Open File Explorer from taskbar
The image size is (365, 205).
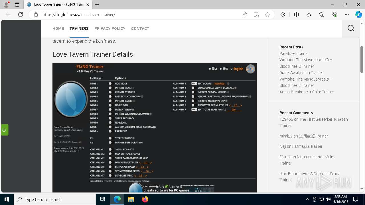tap(131, 199)
